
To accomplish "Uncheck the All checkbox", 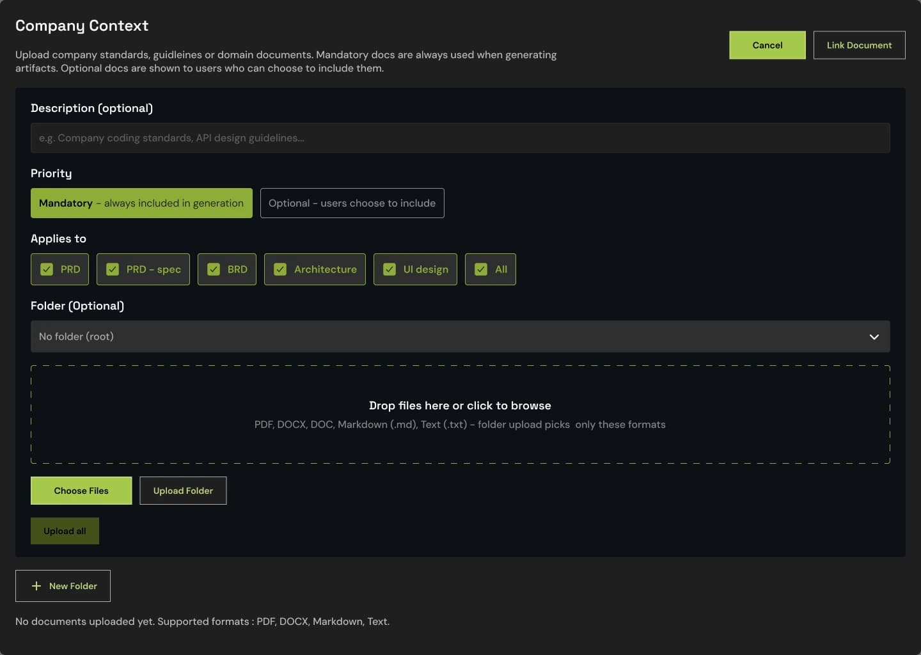I will pos(481,269).
